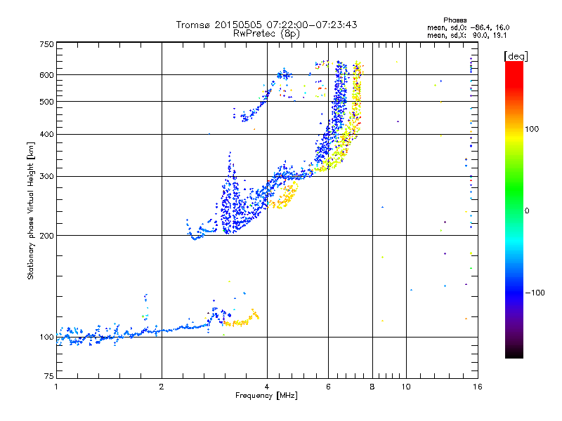
Task: Click the '1' x-axis tick label
Action: point(56,387)
